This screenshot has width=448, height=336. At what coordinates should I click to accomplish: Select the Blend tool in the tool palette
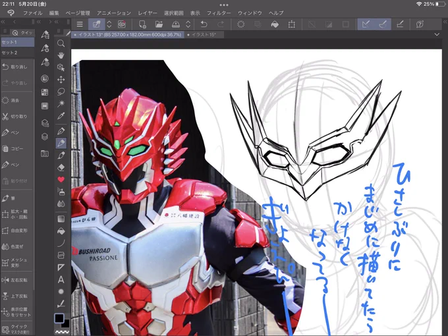(x=61, y=204)
